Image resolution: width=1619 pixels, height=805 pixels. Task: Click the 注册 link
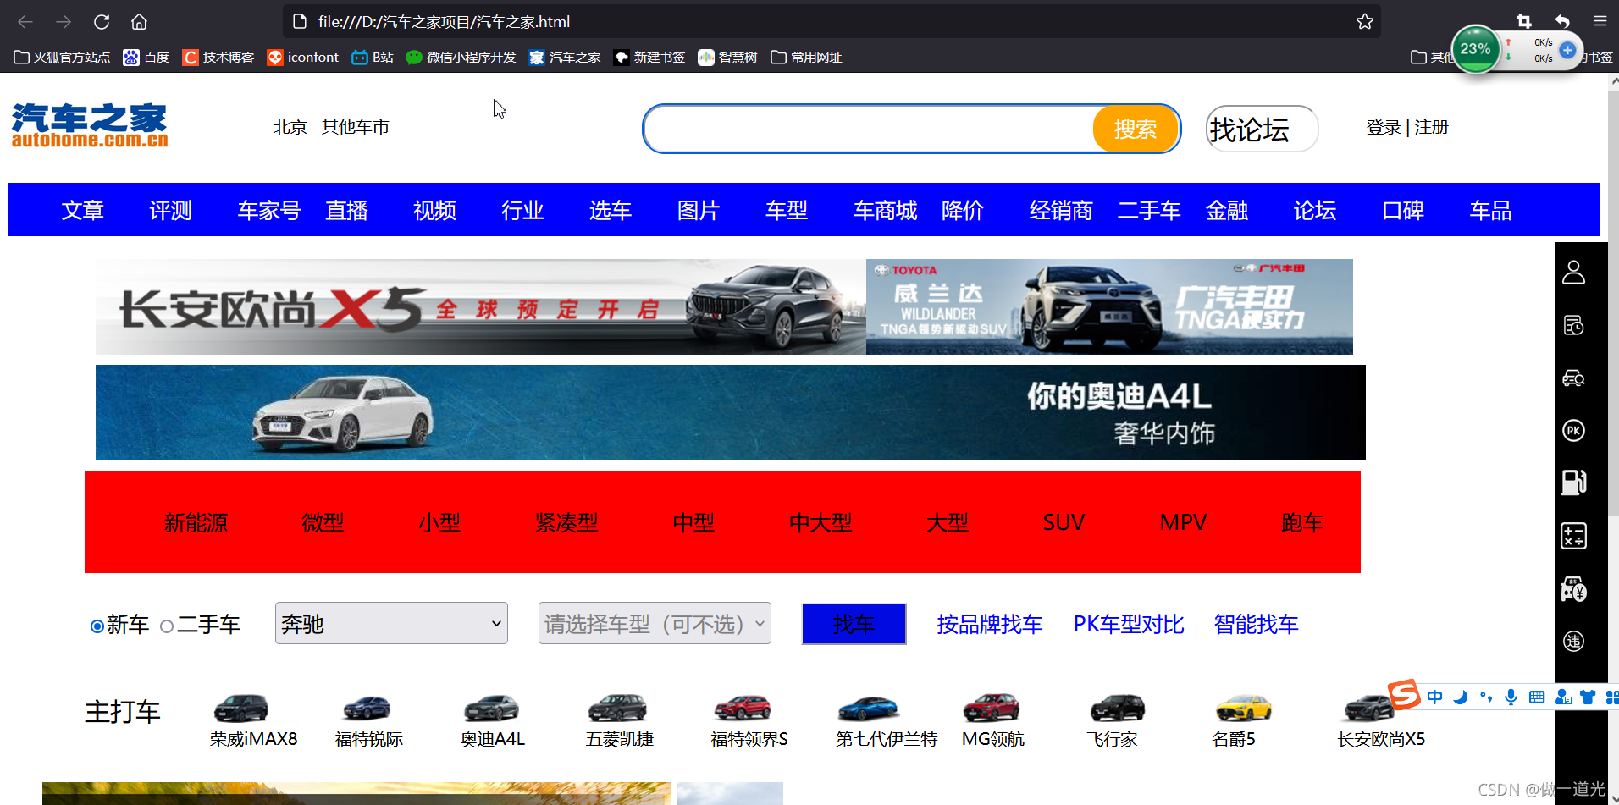click(1431, 127)
